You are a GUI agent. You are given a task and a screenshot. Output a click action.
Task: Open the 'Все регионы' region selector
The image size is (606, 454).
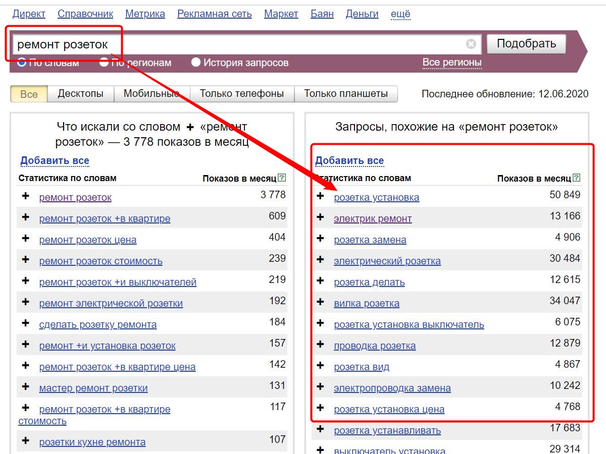(452, 63)
